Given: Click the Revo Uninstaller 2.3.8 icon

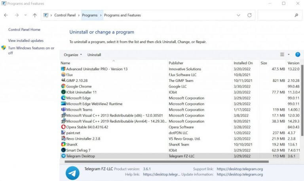Looking at the screenshot, I should 63,138.
